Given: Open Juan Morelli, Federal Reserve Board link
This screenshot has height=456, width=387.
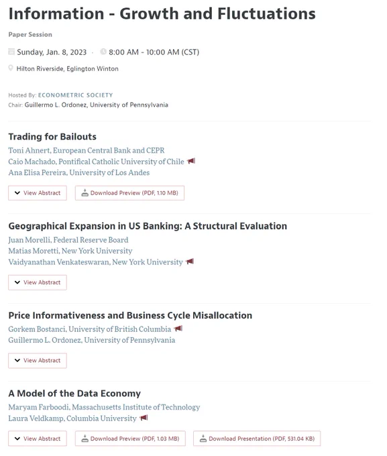Looking at the screenshot, I should (68, 240).
